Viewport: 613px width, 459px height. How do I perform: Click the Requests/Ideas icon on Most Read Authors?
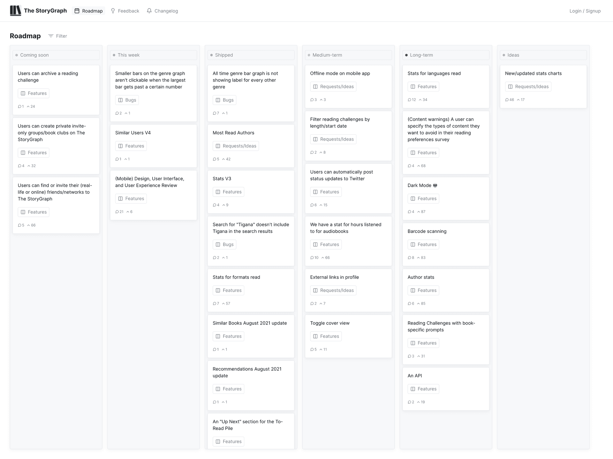218,146
